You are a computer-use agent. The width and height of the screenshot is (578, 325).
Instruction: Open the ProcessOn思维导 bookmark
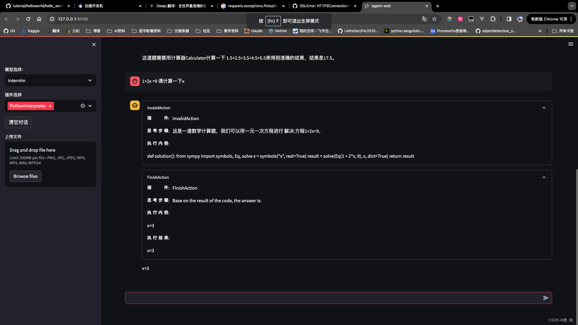450,31
